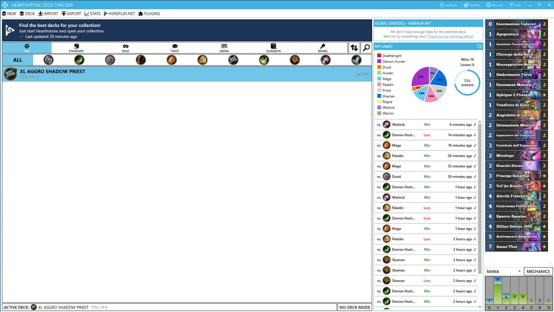The height and width of the screenshot is (312, 554).
Task: Click checkmark on the 6 minutes ago game
Action: (475, 124)
